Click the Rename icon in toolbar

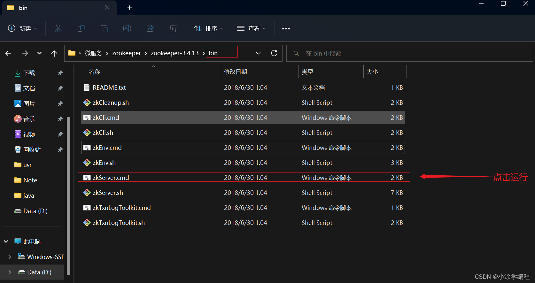coord(127,28)
